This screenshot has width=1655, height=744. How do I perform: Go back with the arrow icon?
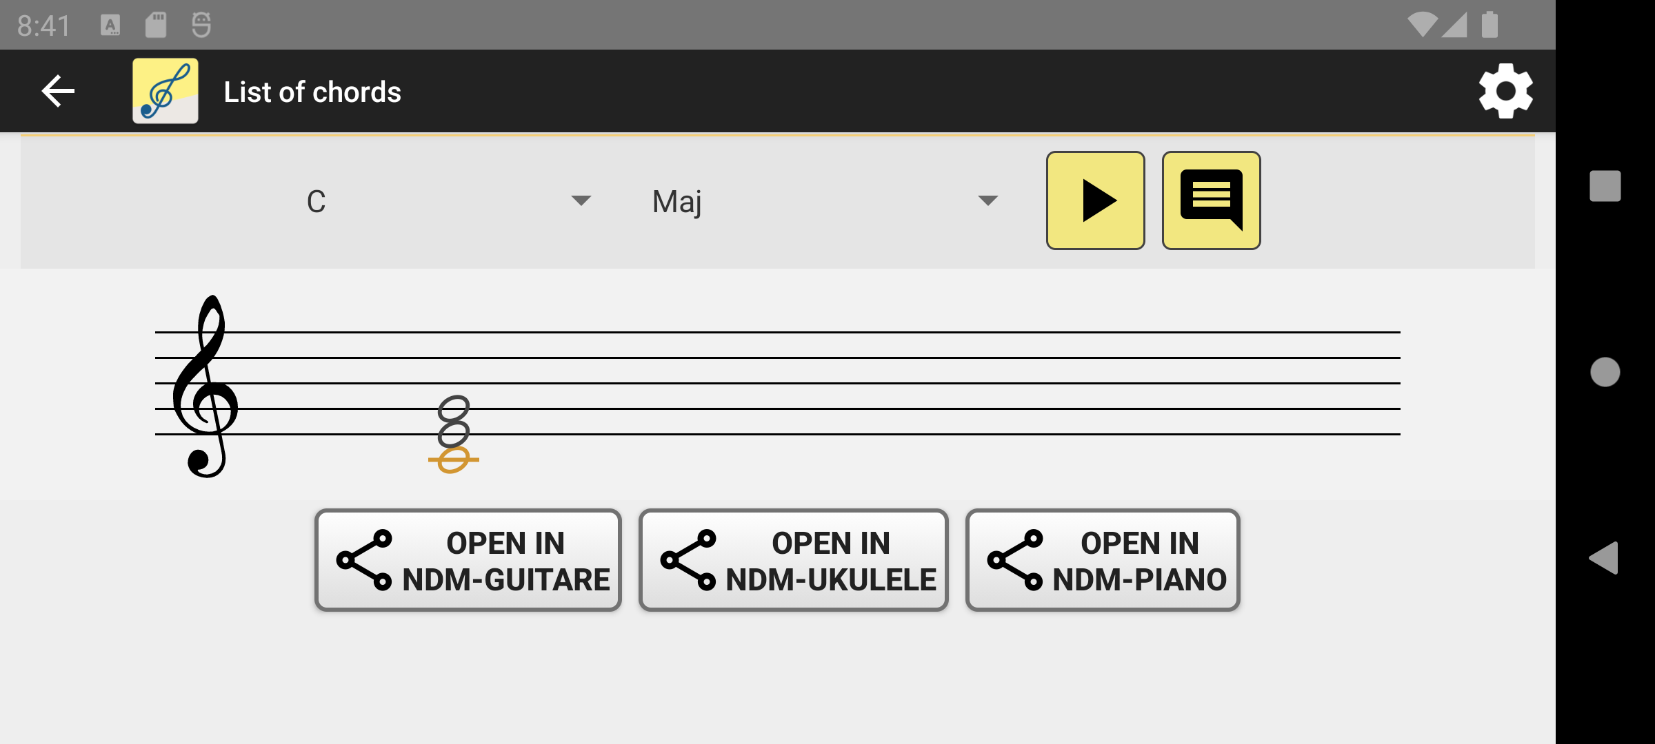point(58,90)
